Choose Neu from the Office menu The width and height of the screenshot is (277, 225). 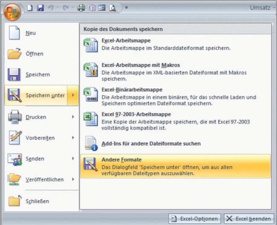coord(42,33)
